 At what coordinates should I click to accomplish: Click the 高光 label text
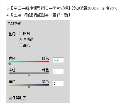coord(26,45)
